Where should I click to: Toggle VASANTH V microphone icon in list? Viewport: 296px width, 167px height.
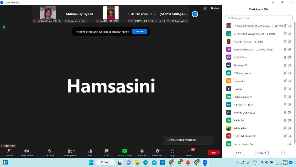[x=285, y=57]
